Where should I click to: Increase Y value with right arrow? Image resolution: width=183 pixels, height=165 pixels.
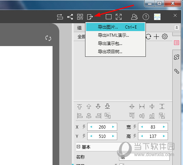(113, 136)
